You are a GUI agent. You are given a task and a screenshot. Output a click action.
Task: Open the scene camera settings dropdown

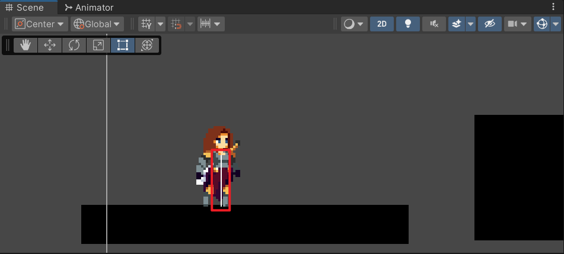(x=518, y=24)
